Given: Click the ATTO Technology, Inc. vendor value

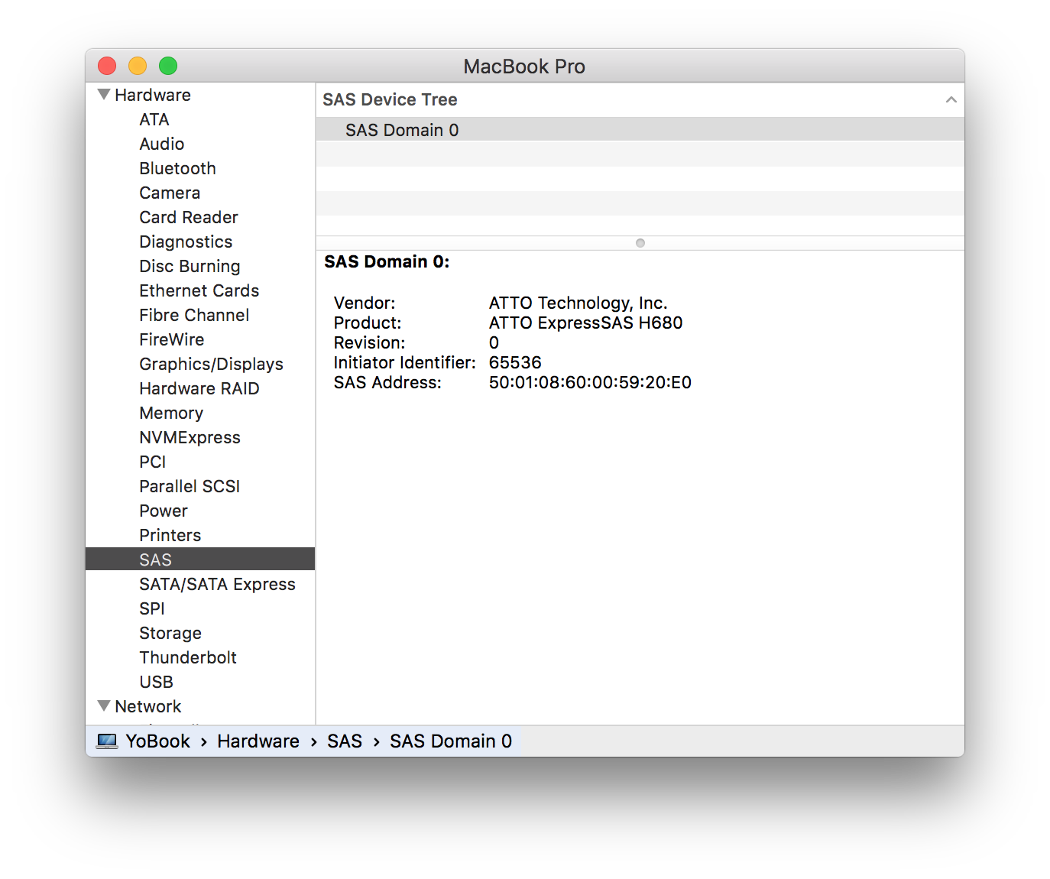Looking at the screenshot, I should [x=578, y=303].
